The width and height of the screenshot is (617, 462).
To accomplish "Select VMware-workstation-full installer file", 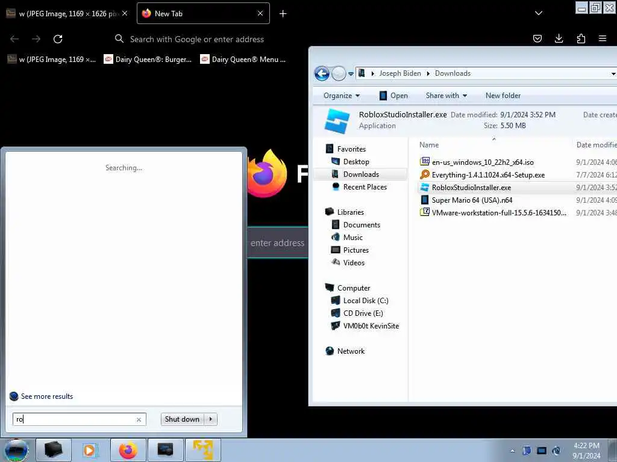I will (x=499, y=212).
